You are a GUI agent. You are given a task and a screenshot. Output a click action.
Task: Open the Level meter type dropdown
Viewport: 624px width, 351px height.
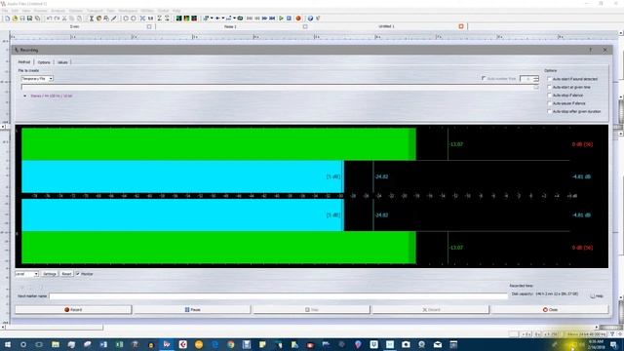click(x=26, y=274)
